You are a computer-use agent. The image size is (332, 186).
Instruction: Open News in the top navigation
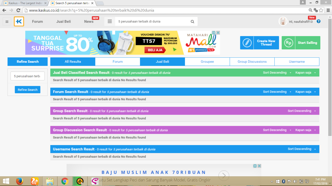[x=89, y=21]
